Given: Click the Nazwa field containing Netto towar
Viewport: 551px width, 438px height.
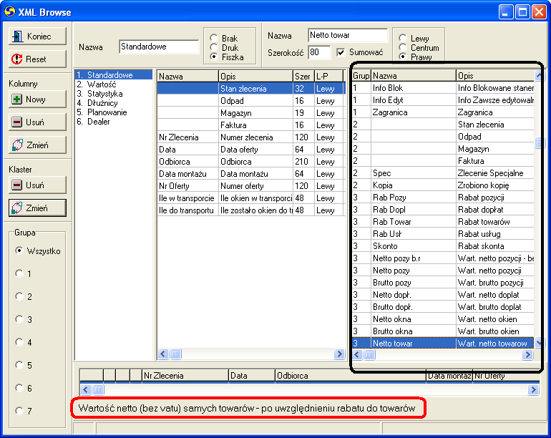Looking at the screenshot, I should pyautogui.click(x=348, y=35).
